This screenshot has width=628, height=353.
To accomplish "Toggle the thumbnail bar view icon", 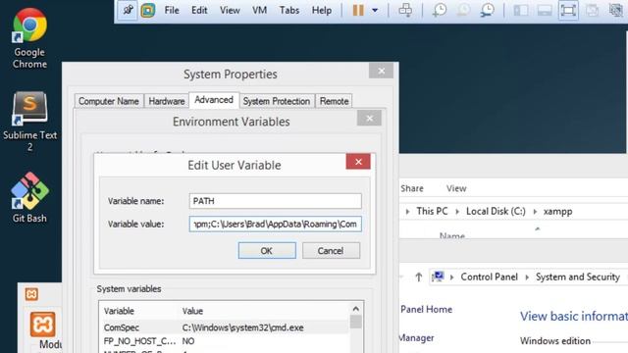I will coord(545,11).
